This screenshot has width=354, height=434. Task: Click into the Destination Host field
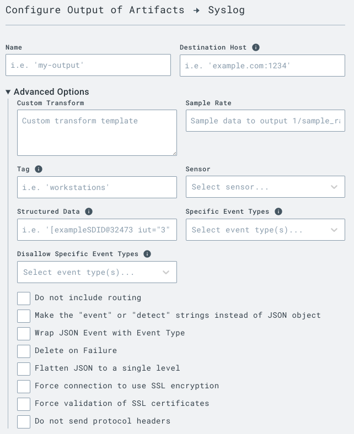(262, 65)
